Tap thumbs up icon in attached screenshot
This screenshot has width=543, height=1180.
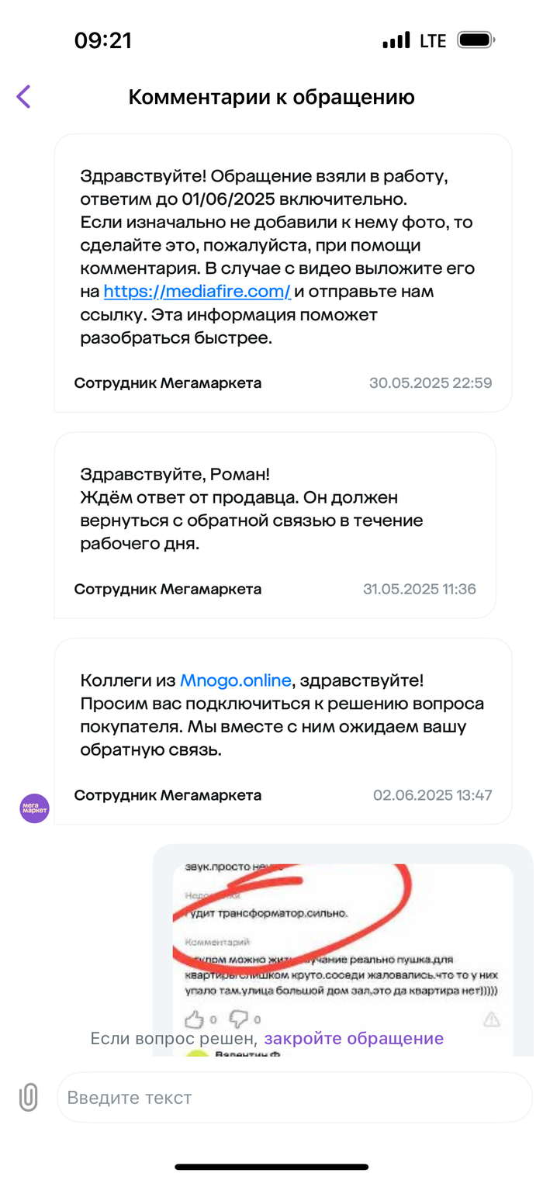[x=195, y=1018]
